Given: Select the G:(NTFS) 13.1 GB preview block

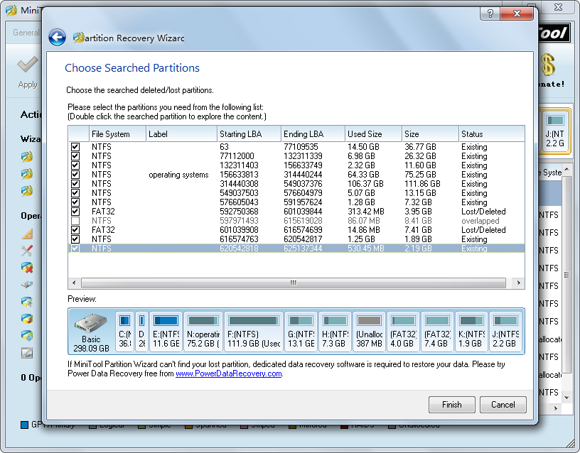Looking at the screenshot, I should coord(301,331).
